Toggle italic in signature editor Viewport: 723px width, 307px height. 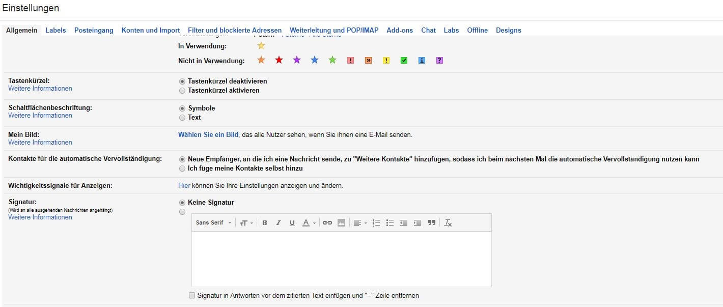(279, 222)
